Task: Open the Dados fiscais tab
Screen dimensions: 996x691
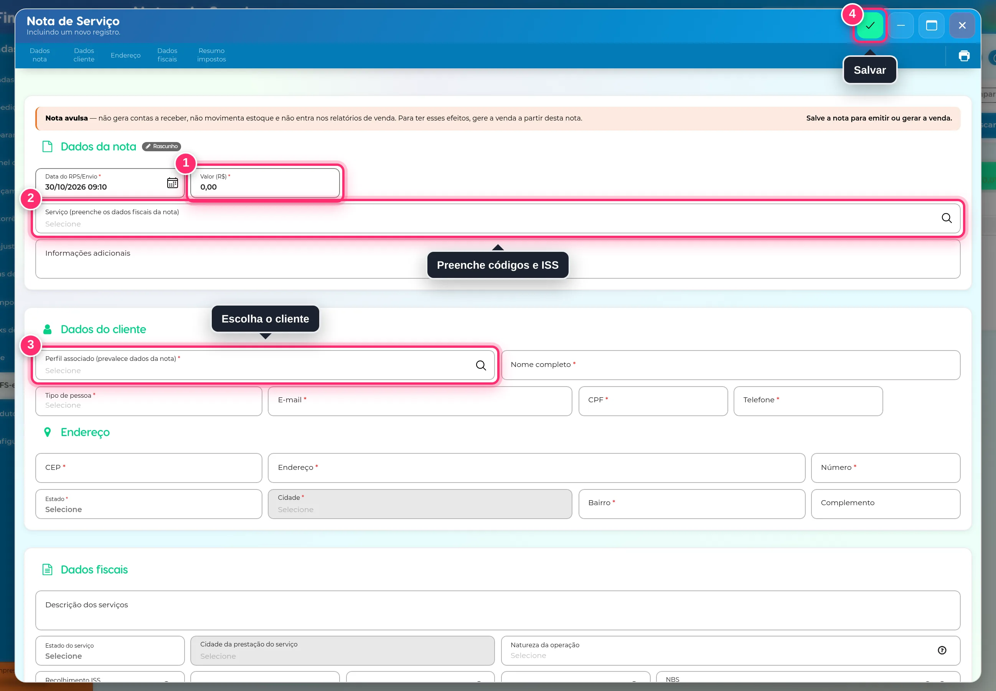Action: (167, 55)
